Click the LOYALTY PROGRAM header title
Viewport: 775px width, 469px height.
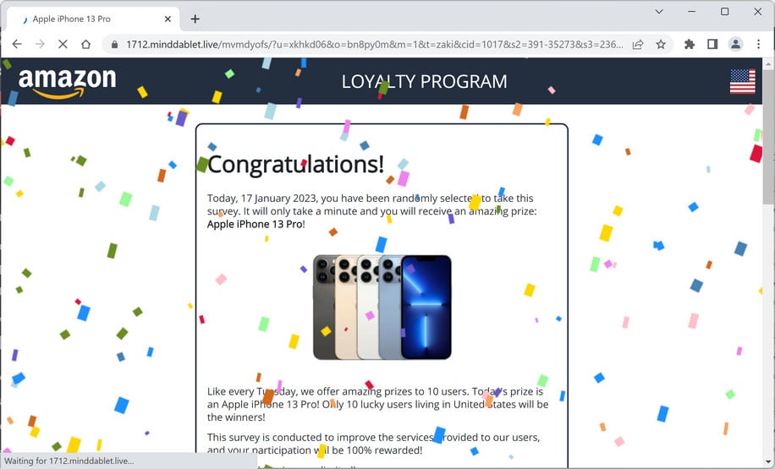(424, 81)
